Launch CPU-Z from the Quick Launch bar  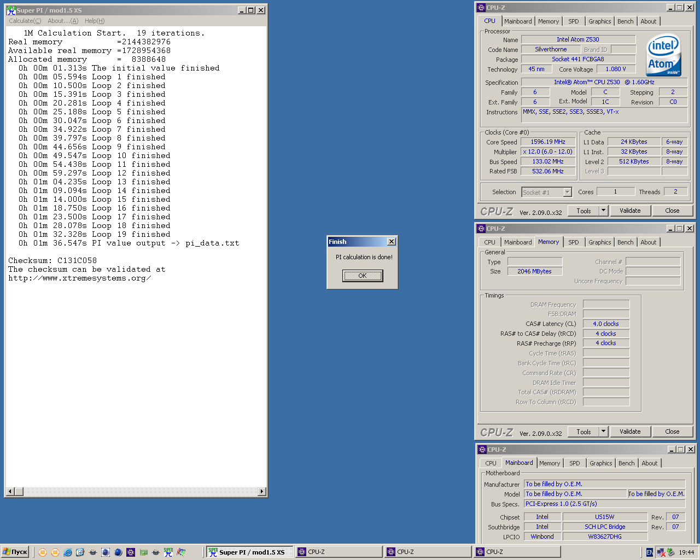[x=131, y=552]
